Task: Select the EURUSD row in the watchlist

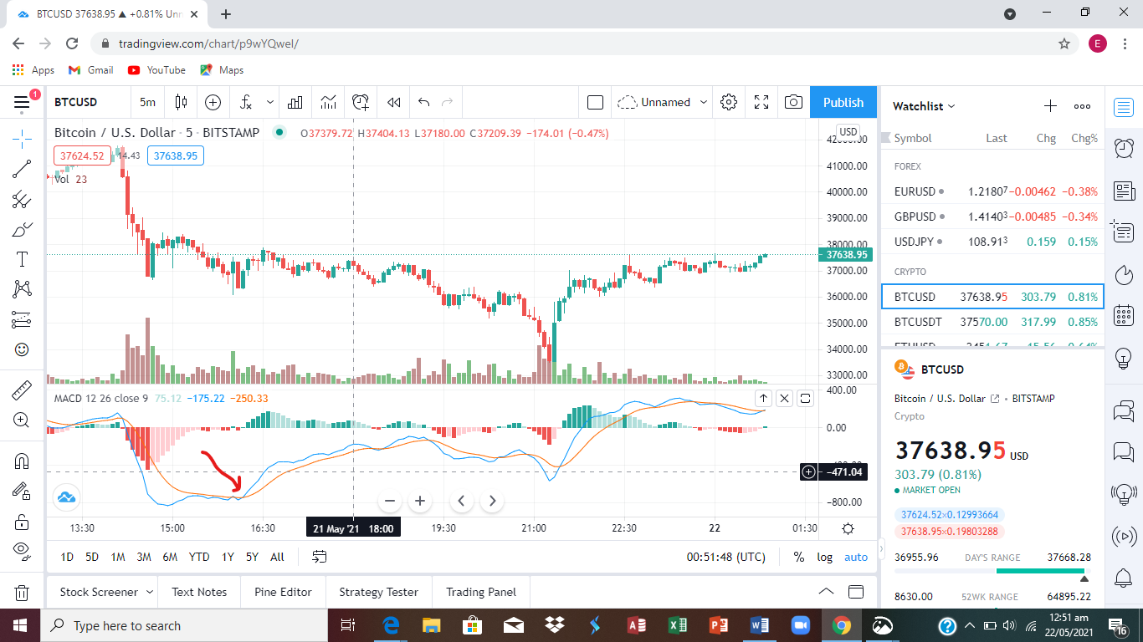Action: (x=992, y=191)
